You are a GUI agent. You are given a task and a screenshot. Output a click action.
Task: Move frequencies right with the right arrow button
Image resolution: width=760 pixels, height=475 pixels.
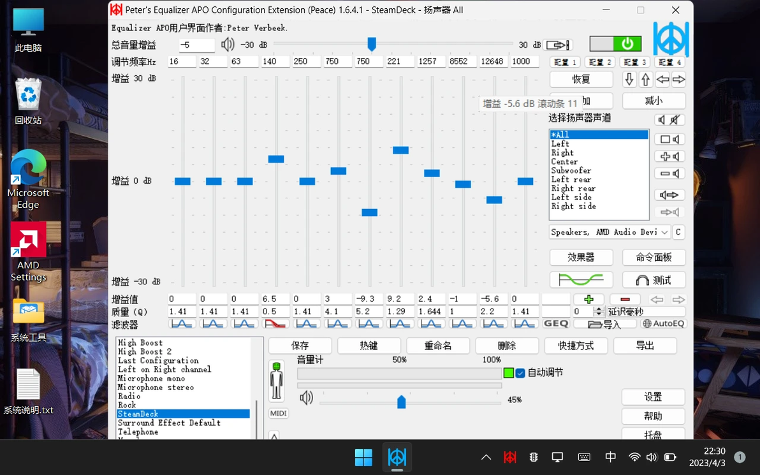coord(678,79)
